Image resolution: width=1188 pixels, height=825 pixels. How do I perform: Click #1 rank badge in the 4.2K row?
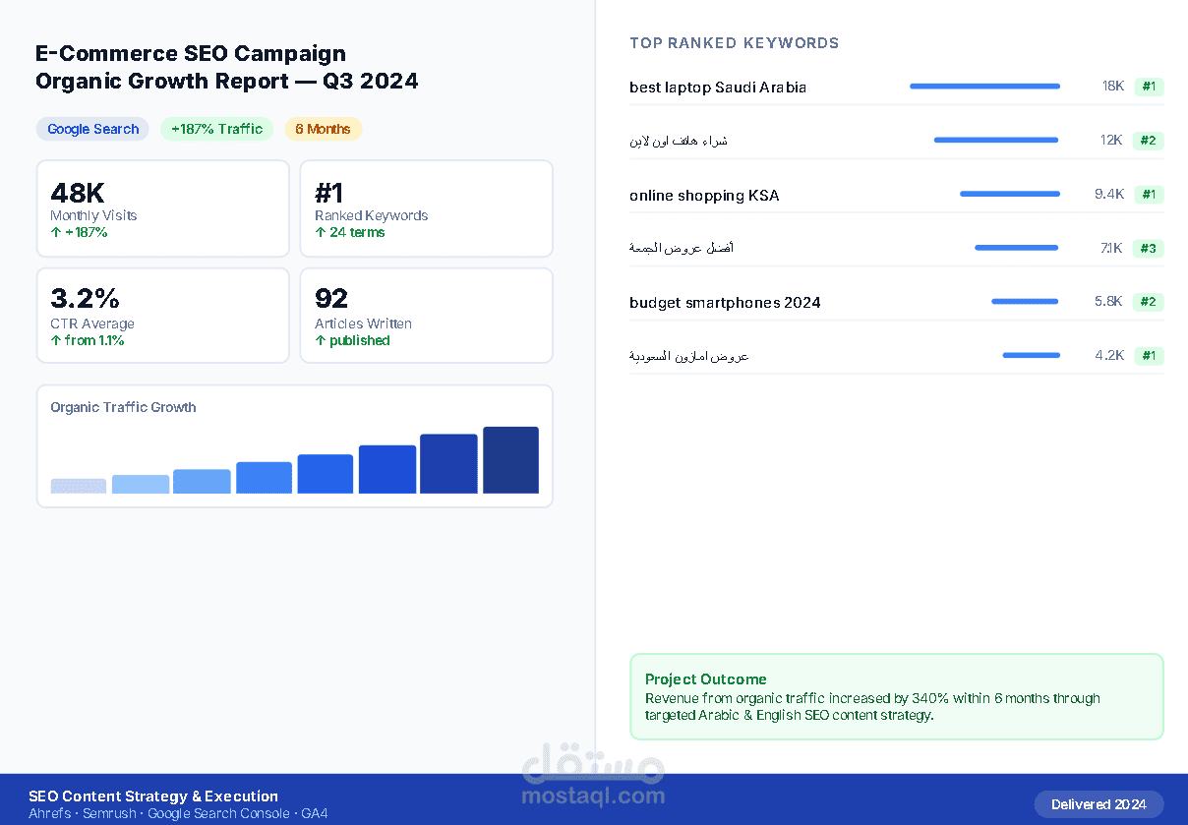coord(1149,355)
